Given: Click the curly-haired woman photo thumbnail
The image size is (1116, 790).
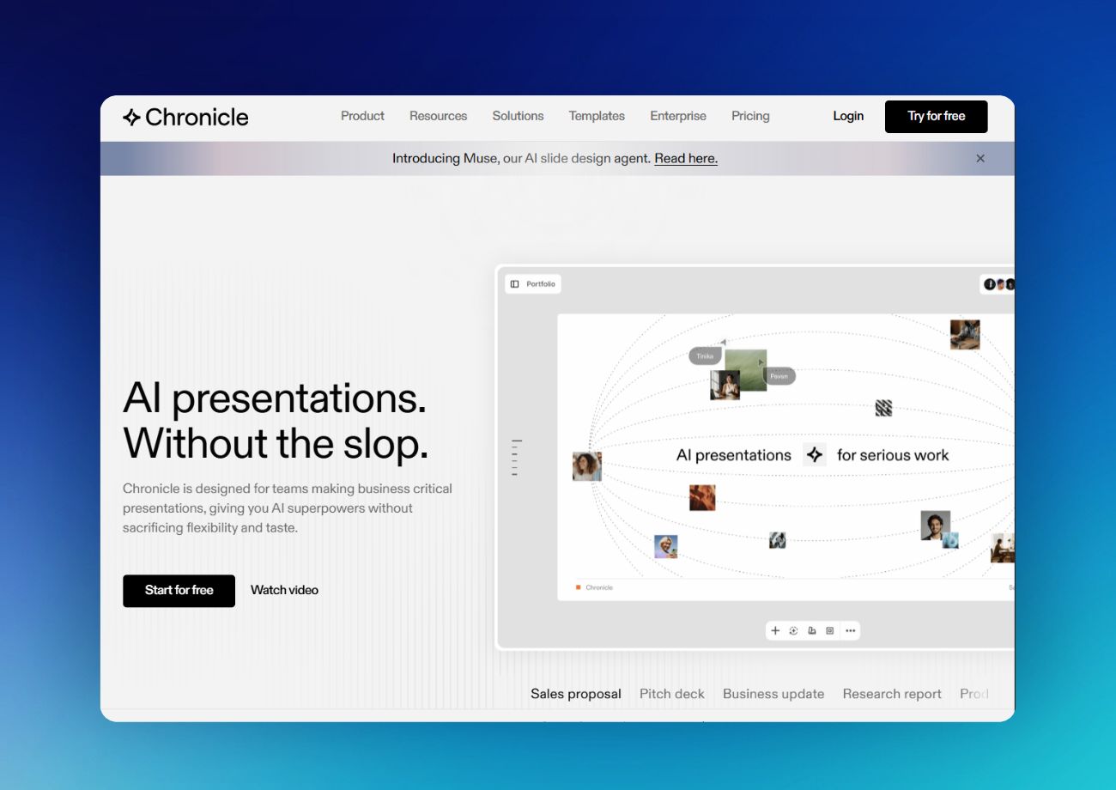Looking at the screenshot, I should click(x=587, y=466).
